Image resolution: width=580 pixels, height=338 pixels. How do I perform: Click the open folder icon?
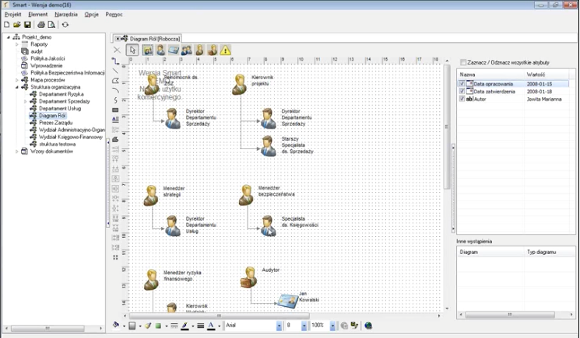coord(16,25)
